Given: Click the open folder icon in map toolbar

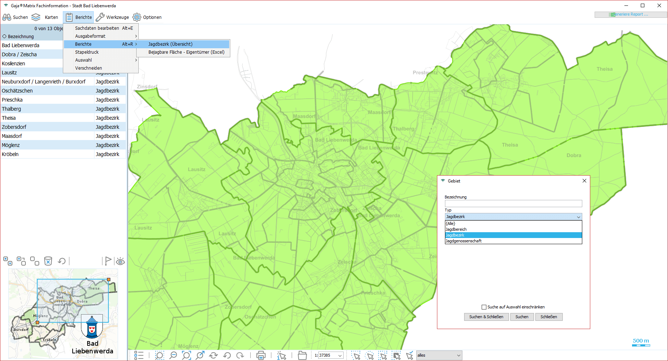Looking at the screenshot, I should (x=302, y=356).
